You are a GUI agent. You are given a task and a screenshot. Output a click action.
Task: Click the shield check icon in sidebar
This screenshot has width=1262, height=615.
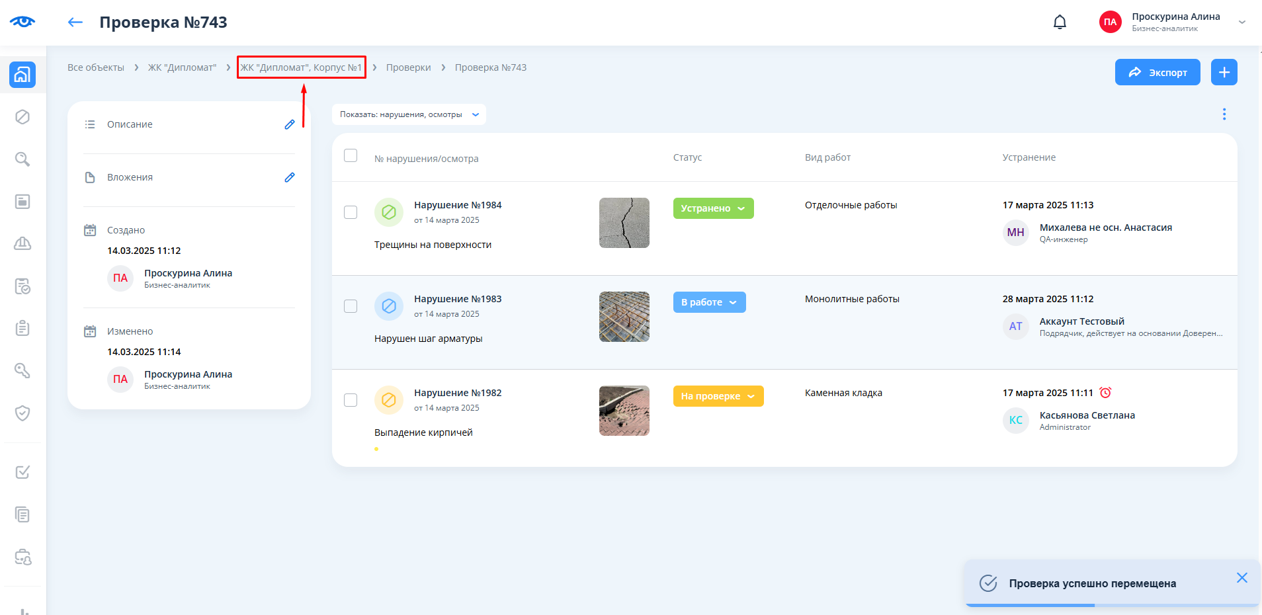[x=22, y=413]
